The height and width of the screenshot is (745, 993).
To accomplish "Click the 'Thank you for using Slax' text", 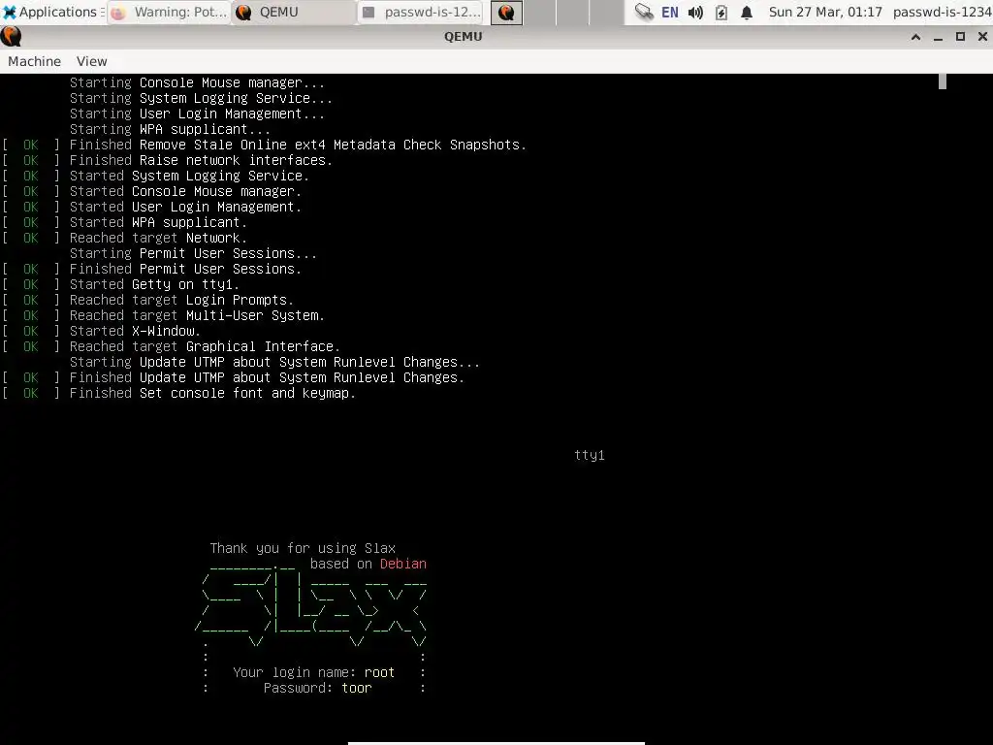I will click(303, 548).
